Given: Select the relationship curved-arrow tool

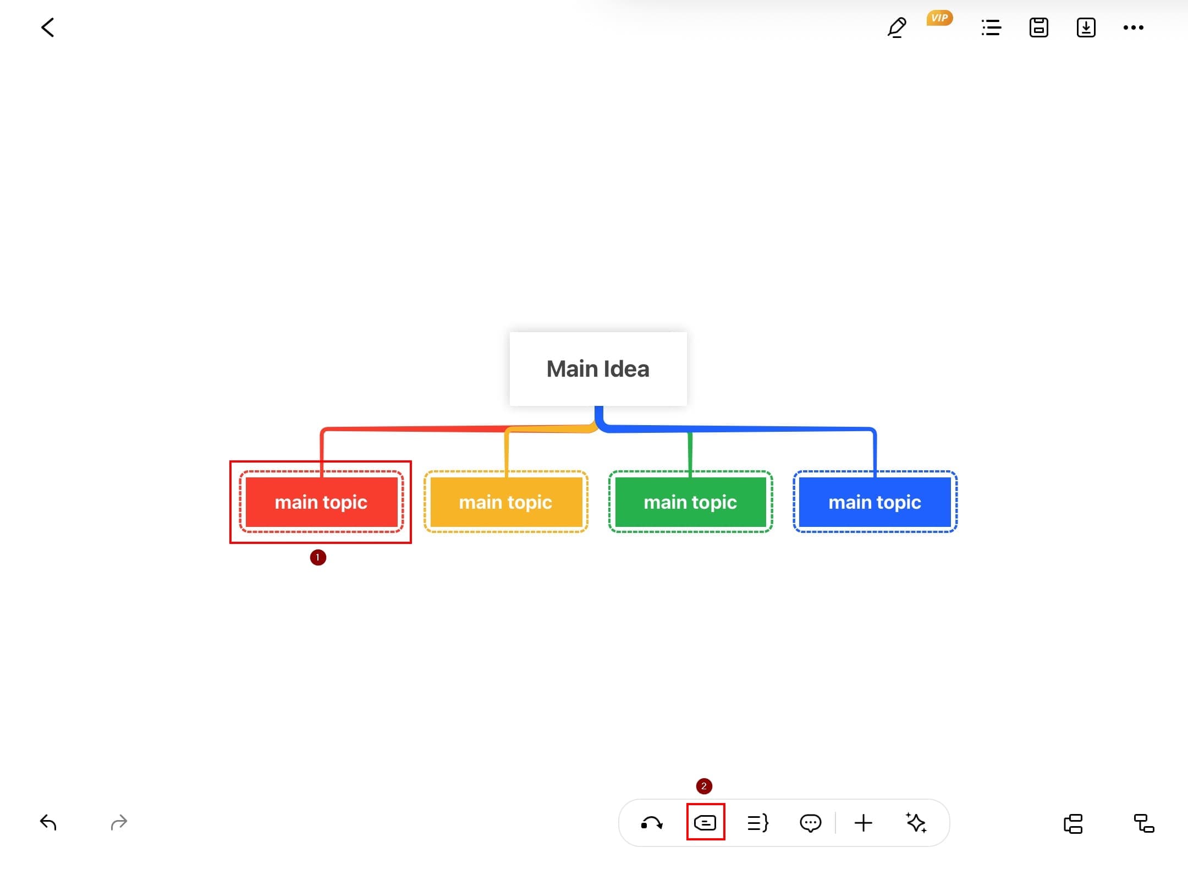Looking at the screenshot, I should [652, 823].
